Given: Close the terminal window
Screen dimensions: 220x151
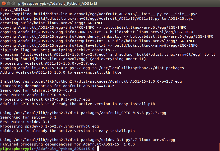Looking at the screenshot, I should click(x=4, y=3).
